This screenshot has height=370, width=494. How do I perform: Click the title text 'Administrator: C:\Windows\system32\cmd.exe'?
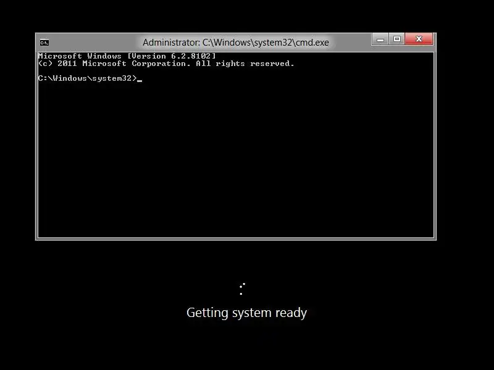point(236,43)
